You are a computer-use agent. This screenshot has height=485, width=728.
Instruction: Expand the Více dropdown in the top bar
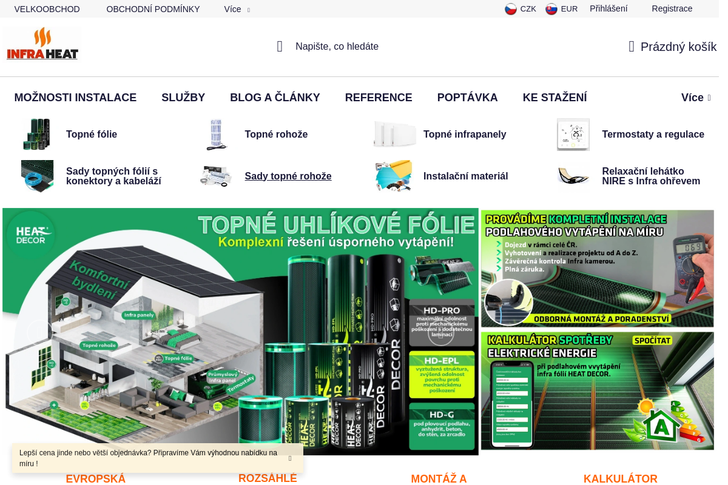coord(237,9)
